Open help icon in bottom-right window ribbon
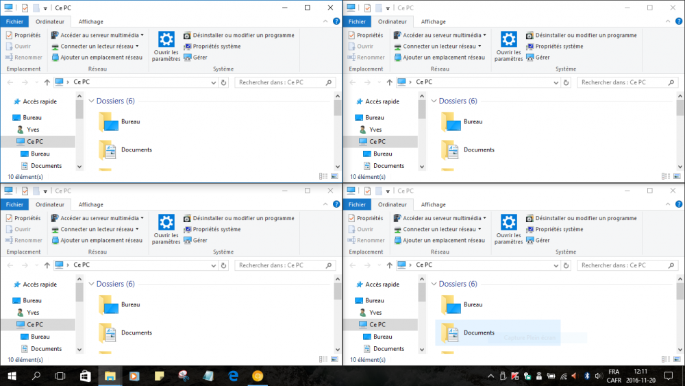685x386 pixels. [678, 204]
